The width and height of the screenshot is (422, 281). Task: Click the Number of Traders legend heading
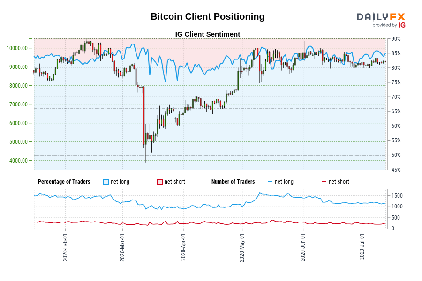233,182
